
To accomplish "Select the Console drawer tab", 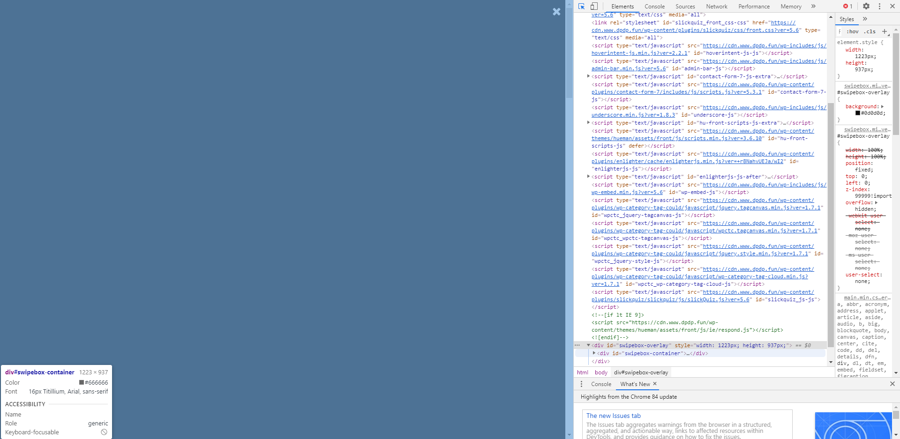I will click(601, 384).
